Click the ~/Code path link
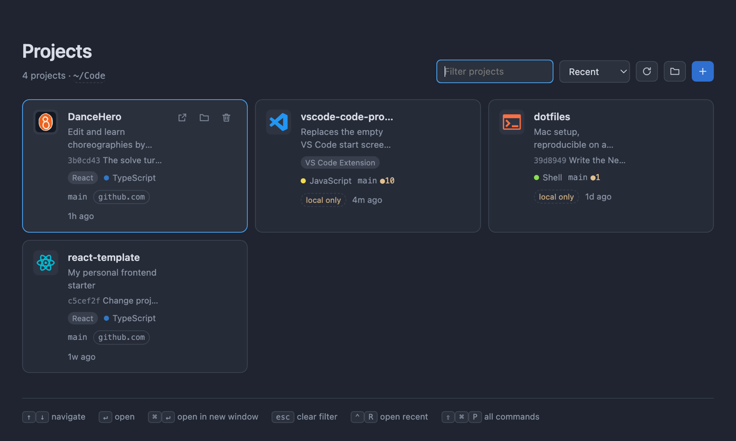The height and width of the screenshot is (441, 736). coord(89,76)
